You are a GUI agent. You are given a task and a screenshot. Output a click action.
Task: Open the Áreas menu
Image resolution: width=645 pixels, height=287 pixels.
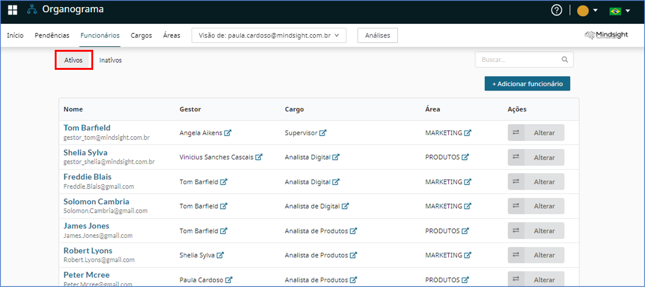pos(172,35)
